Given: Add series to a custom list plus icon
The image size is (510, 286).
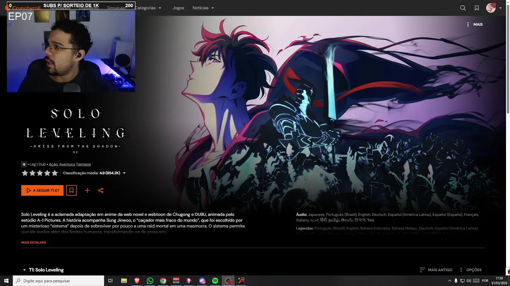Looking at the screenshot, I should (87, 191).
